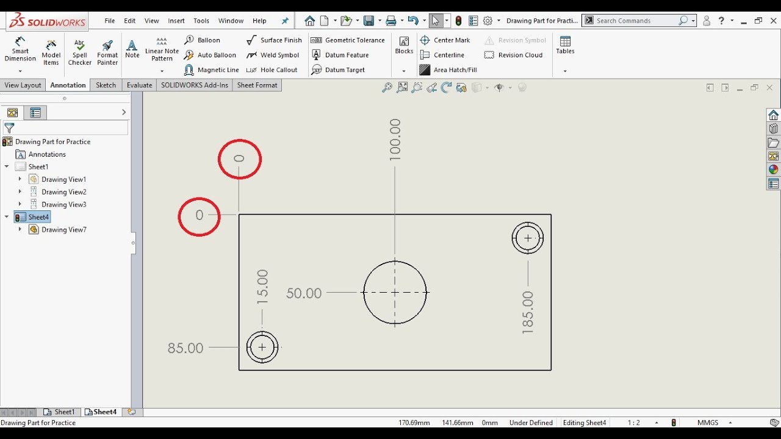This screenshot has width=781, height=439.
Task: Select the 50.00 dimension text
Action: [304, 293]
